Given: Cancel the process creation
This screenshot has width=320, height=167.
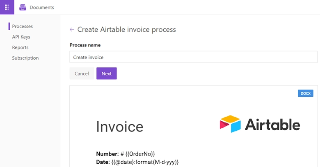Looking at the screenshot, I should [82, 73].
